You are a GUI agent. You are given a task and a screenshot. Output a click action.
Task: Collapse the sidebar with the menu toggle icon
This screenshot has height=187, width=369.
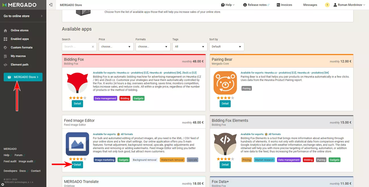(x=51, y=5)
